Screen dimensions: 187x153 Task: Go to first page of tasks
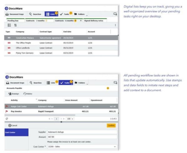pos(49,119)
